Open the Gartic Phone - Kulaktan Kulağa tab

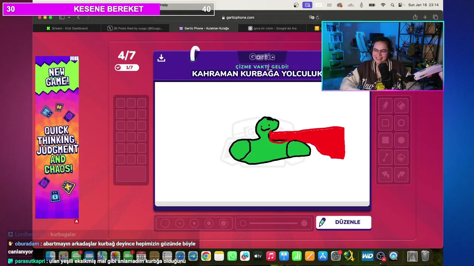pyautogui.click(x=204, y=28)
